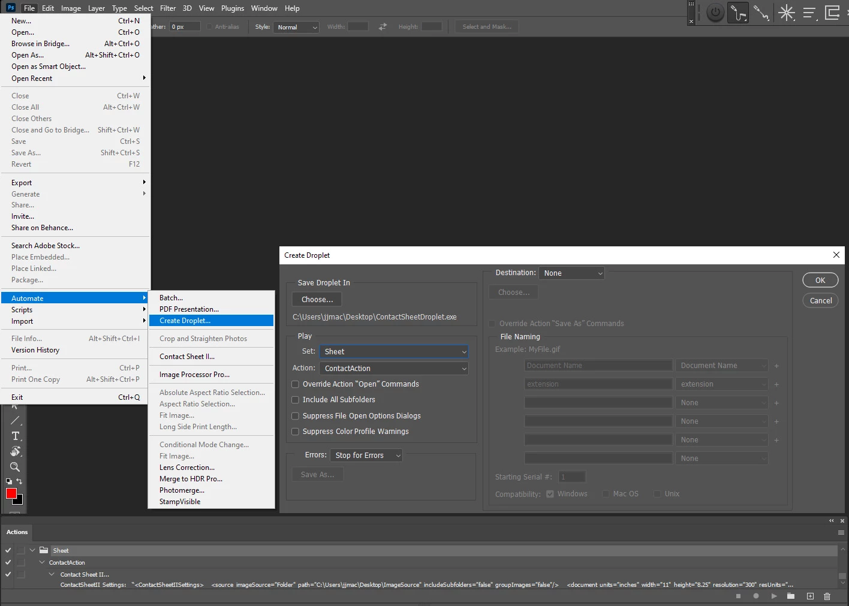The height and width of the screenshot is (606, 849).
Task: Click the swap width and height arrows
Action: [383, 27]
